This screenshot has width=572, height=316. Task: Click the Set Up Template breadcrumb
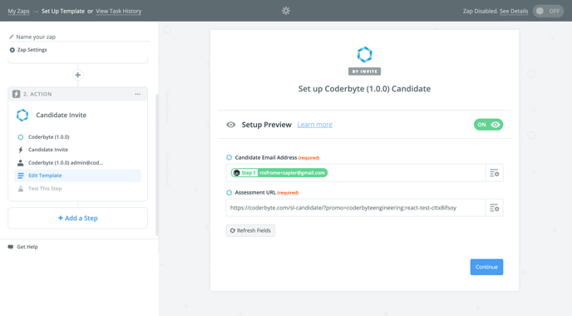coord(63,11)
